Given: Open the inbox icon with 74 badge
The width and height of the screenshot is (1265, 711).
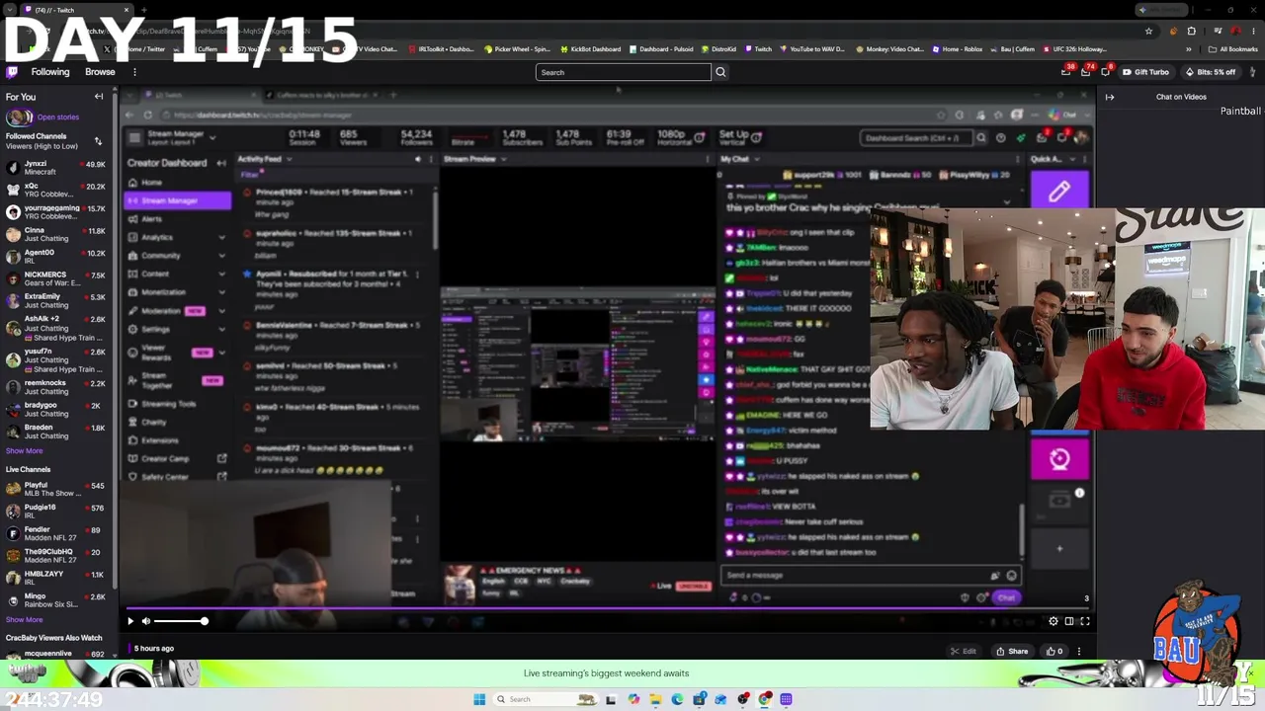Looking at the screenshot, I should point(1085,72).
